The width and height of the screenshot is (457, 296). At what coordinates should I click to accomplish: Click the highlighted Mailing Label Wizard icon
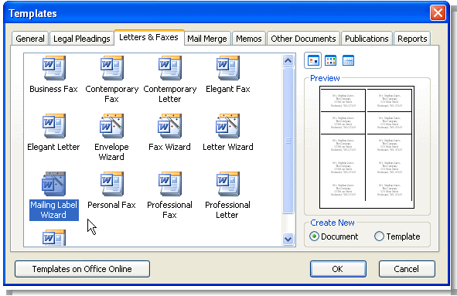tap(53, 183)
